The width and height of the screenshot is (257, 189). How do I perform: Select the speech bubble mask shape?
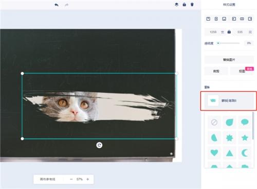pos(245,122)
